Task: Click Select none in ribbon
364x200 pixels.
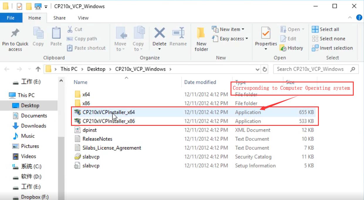Action: pos(329,39)
